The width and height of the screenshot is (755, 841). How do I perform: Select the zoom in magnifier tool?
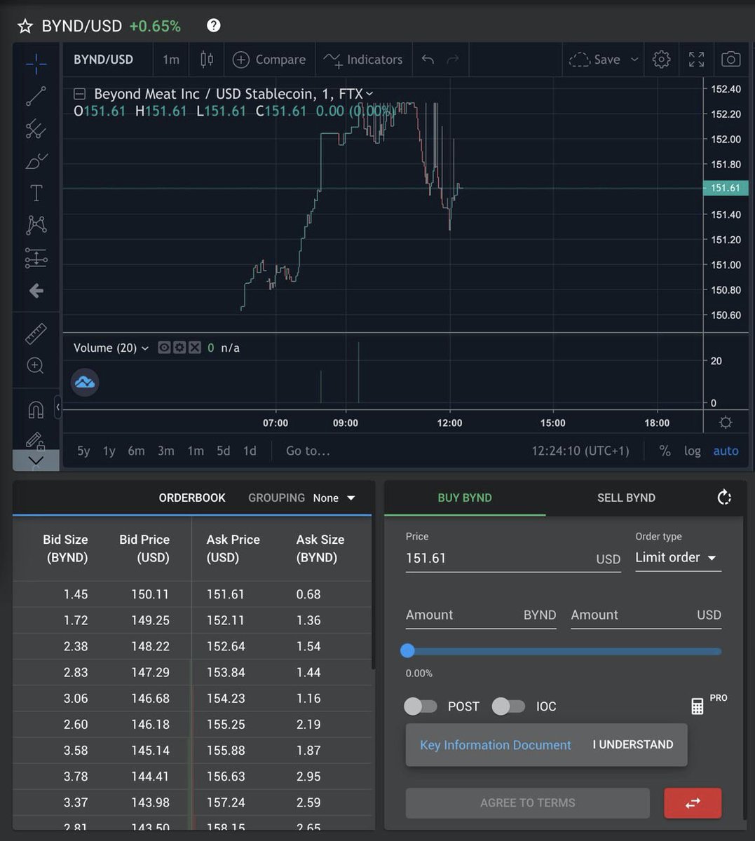pos(35,365)
